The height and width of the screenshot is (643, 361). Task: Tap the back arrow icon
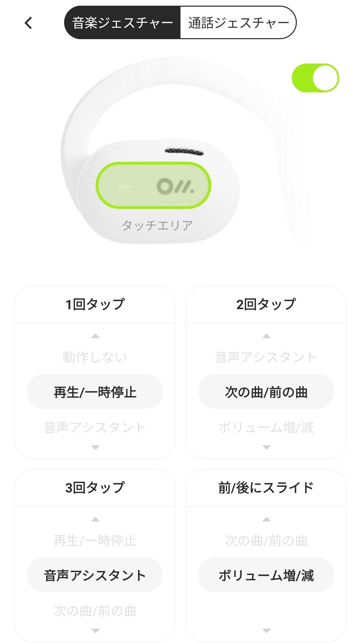click(x=28, y=23)
